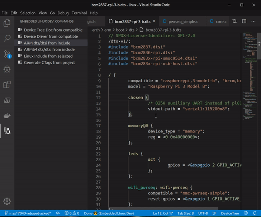Click the arch breadcrumb segment
261x217 pixels.
point(96,30)
